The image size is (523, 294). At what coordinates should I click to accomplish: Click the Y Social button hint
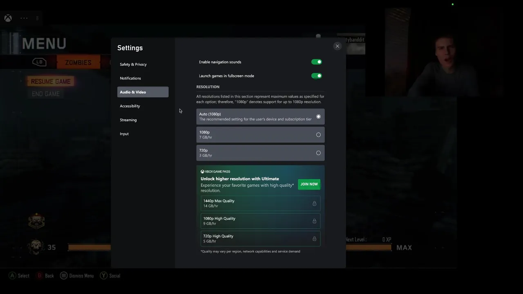110,276
